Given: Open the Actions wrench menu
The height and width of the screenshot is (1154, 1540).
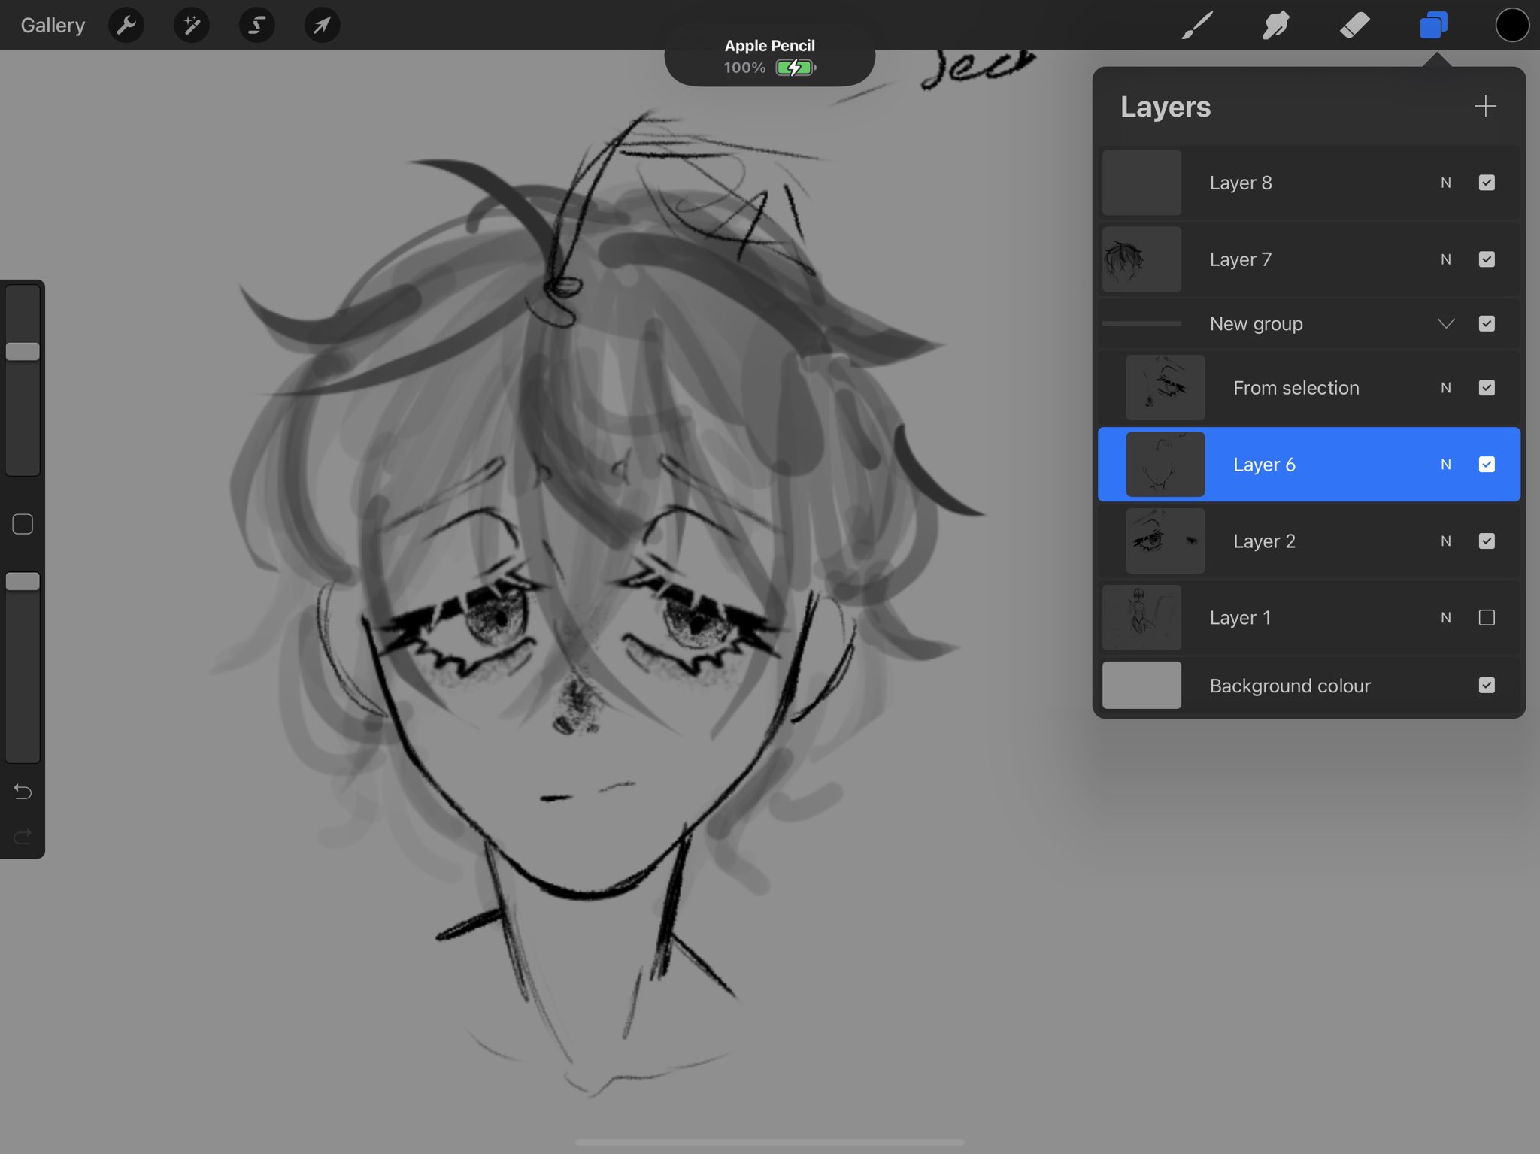Looking at the screenshot, I should click(126, 25).
